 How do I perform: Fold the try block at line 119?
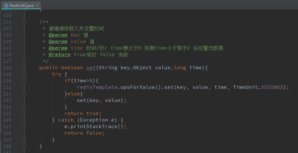(24, 74)
